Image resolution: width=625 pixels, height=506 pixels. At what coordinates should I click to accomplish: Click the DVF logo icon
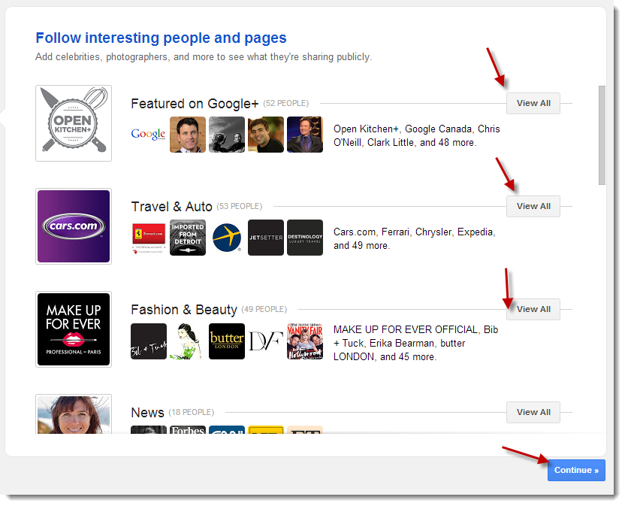(x=266, y=341)
